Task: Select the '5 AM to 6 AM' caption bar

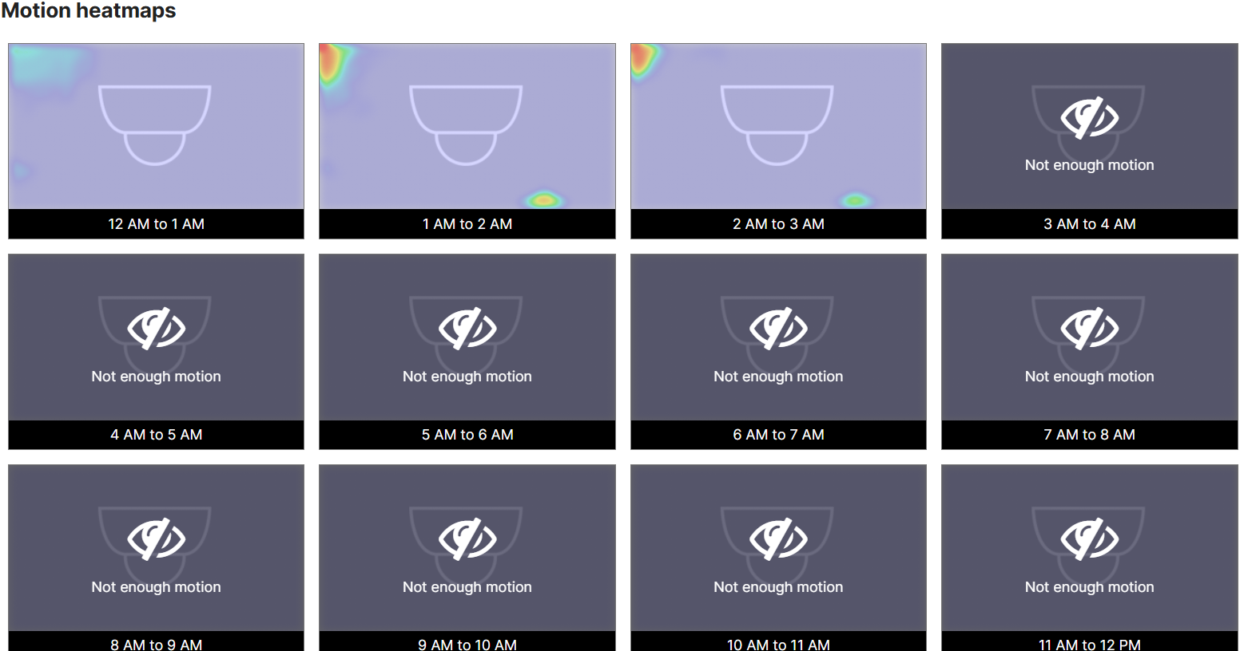Action: [x=467, y=435]
